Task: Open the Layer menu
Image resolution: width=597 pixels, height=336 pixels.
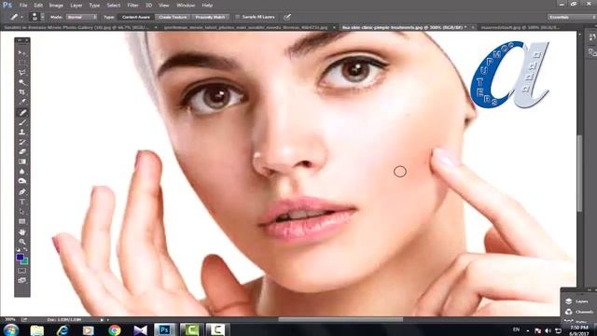Action: point(76,6)
